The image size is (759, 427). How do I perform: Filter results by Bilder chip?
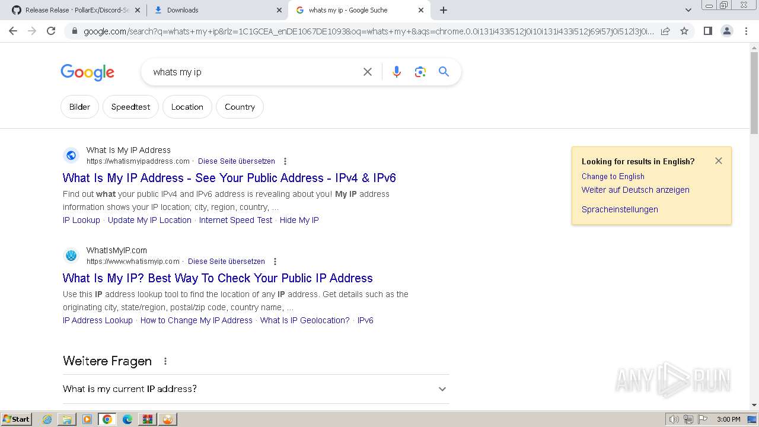point(79,107)
